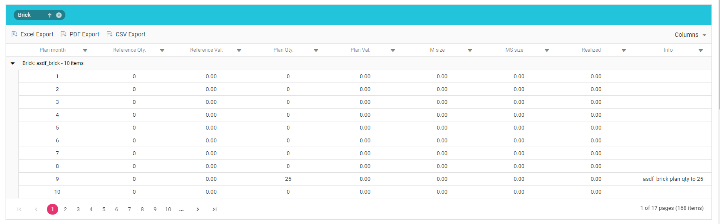
Task: Toggle Brick group sort direction arrow
Action: coord(50,15)
